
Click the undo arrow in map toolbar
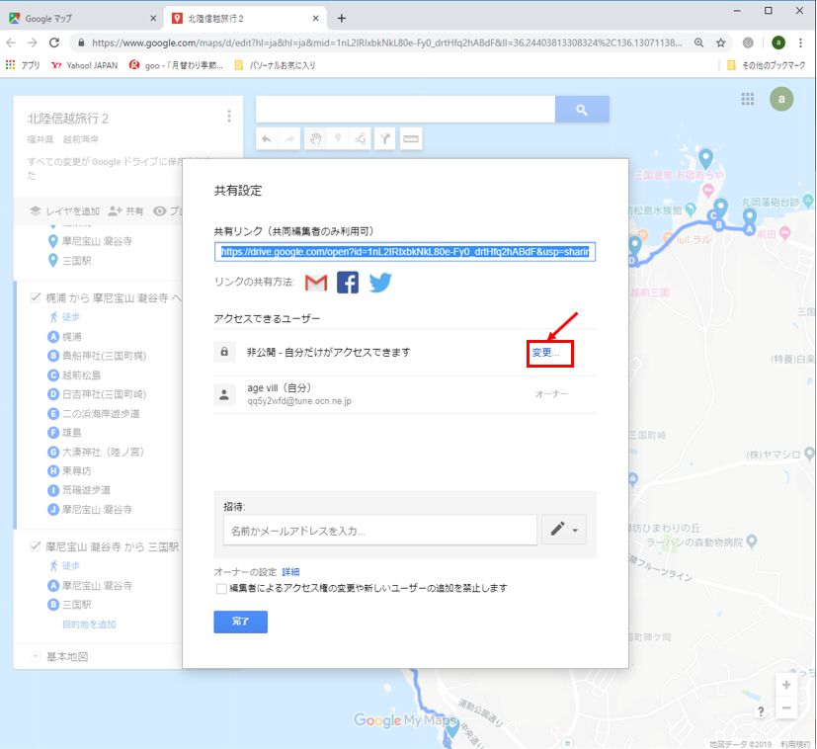[267, 138]
